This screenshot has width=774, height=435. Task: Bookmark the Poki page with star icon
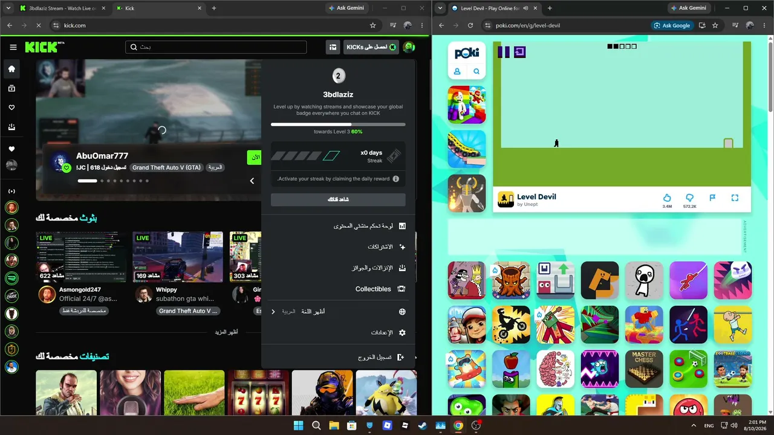tap(715, 25)
